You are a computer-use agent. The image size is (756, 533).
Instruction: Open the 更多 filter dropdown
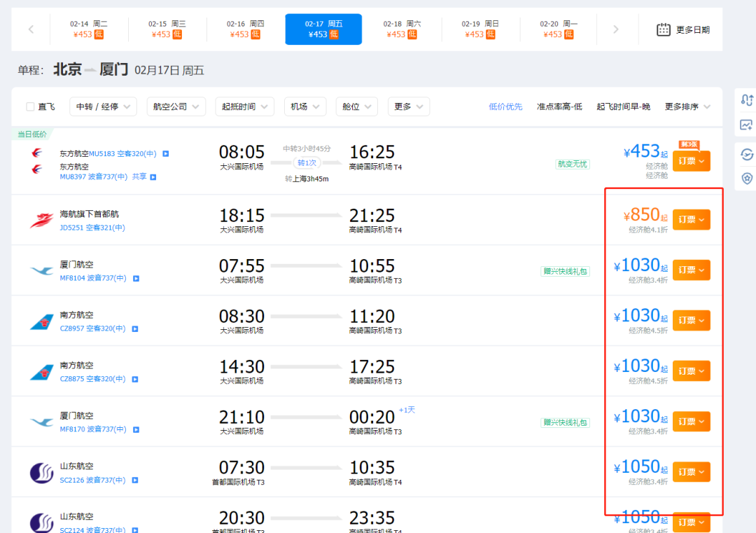(x=408, y=106)
